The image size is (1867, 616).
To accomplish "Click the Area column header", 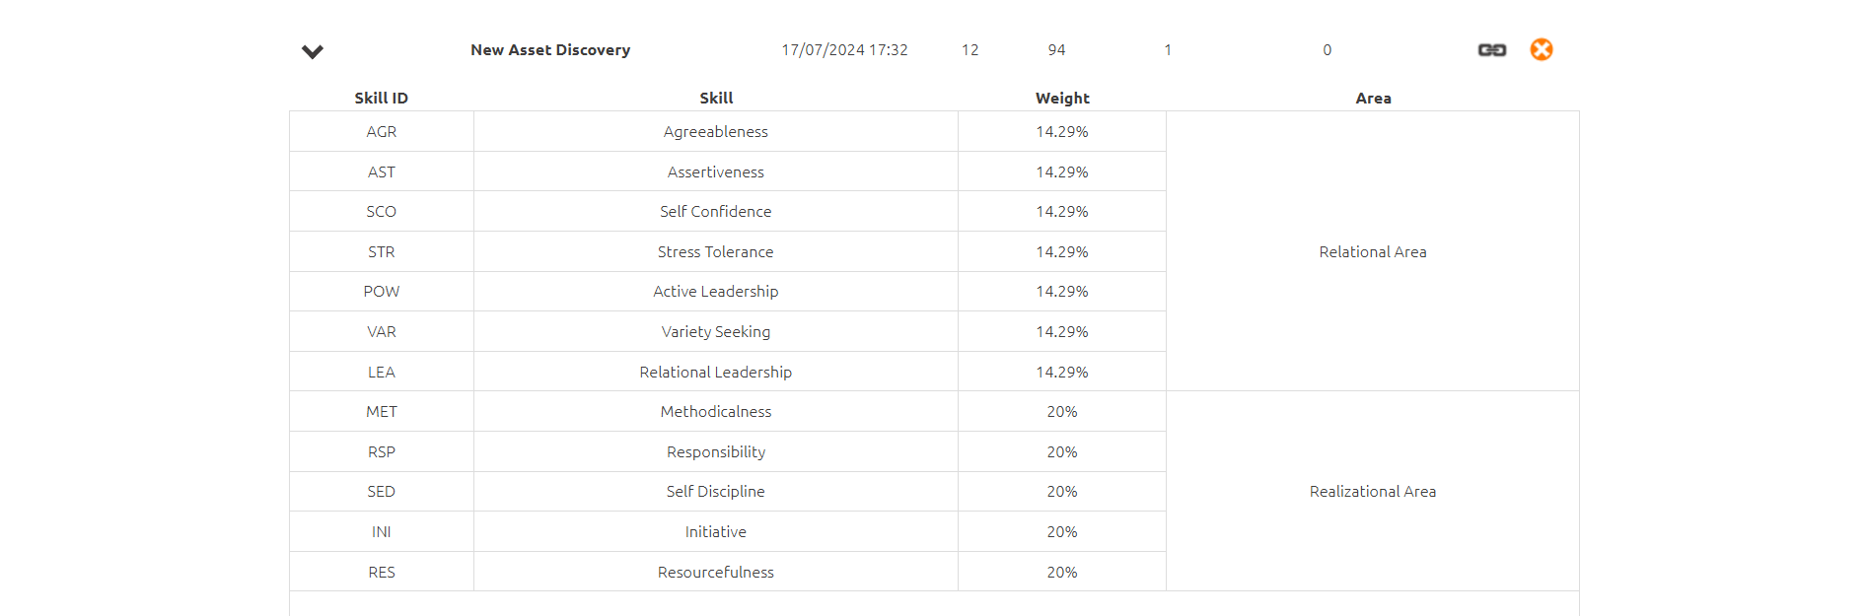I will coord(1373,99).
